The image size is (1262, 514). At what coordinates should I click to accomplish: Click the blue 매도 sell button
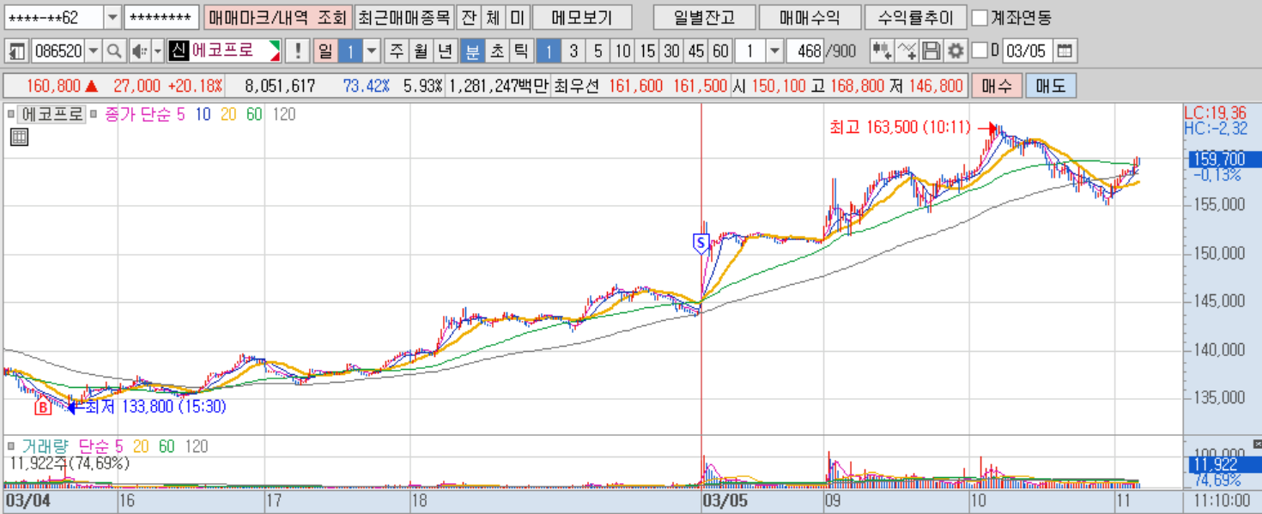[1050, 86]
